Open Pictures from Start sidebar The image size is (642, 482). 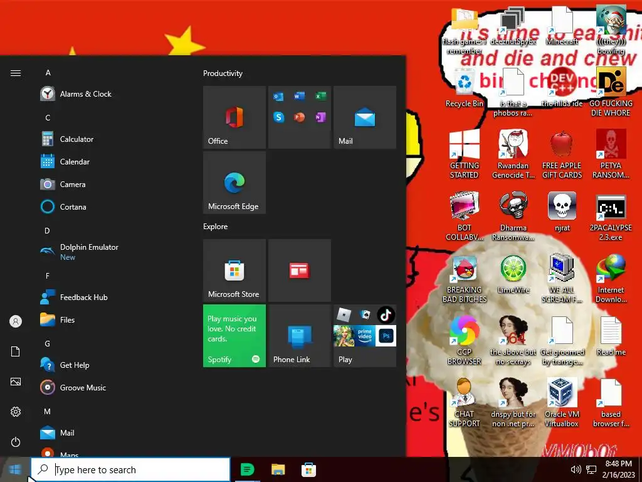(x=16, y=382)
